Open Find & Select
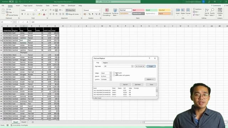 212,12
